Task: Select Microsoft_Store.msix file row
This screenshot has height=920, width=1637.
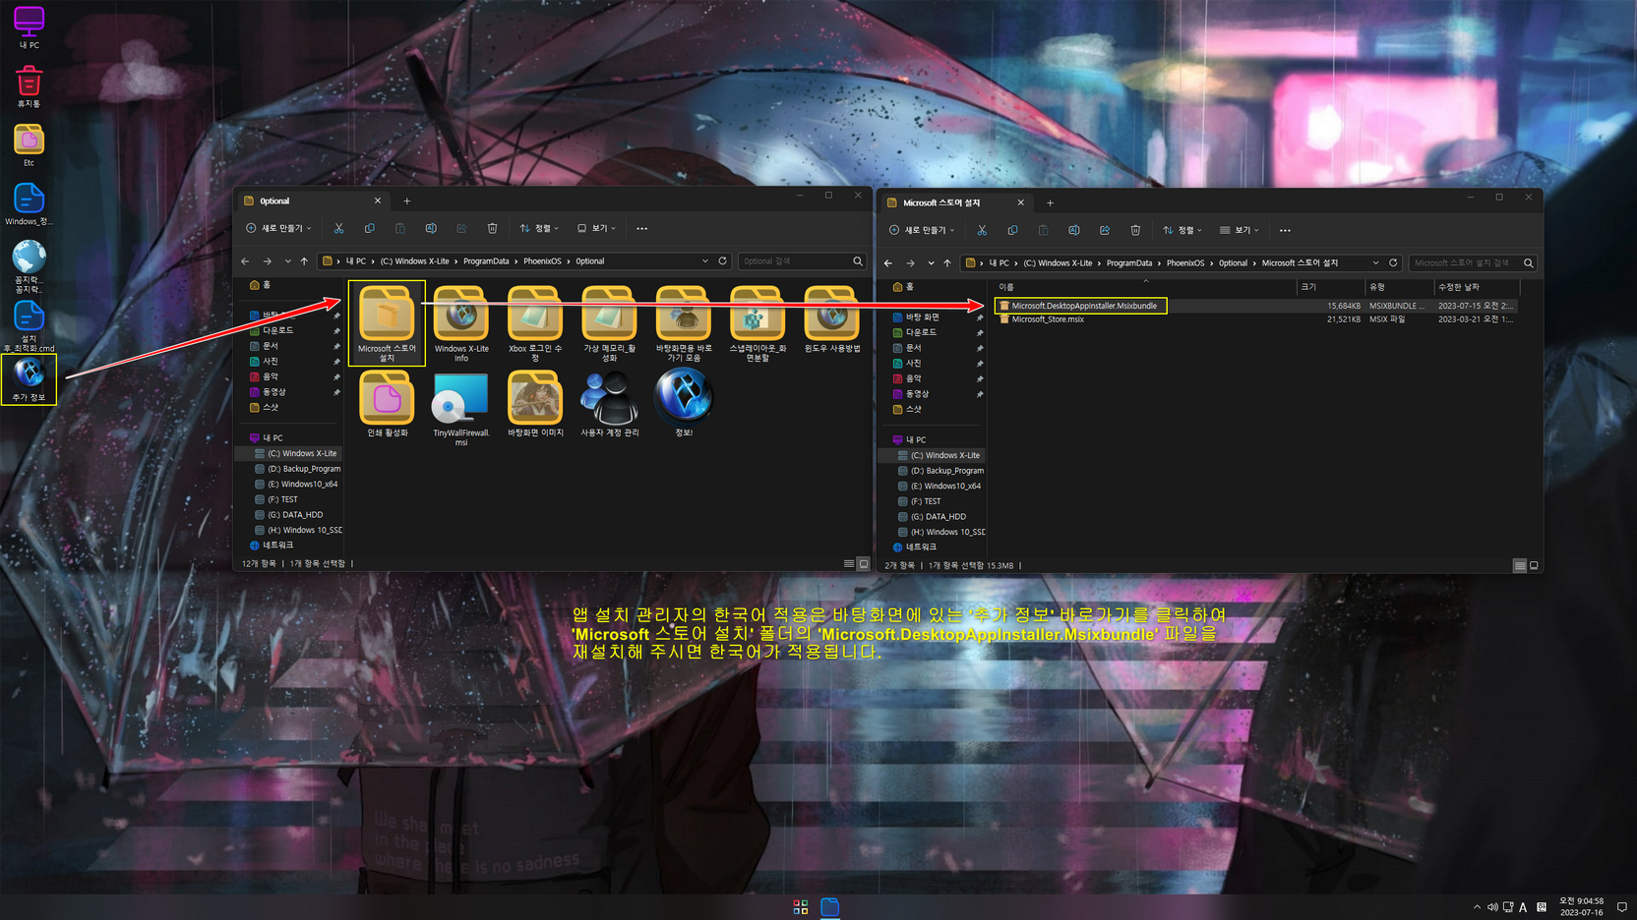Action: (1255, 319)
